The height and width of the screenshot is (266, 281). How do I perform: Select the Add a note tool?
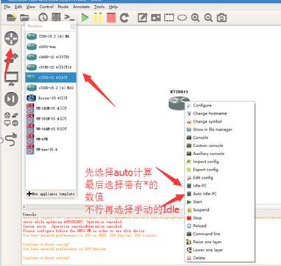[x=143, y=18]
